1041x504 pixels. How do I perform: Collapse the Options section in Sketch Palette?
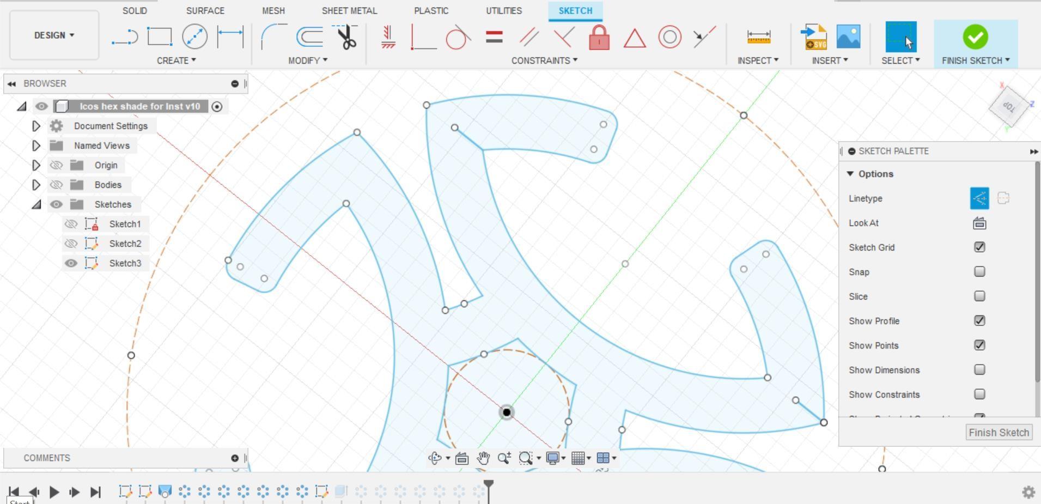(x=850, y=174)
